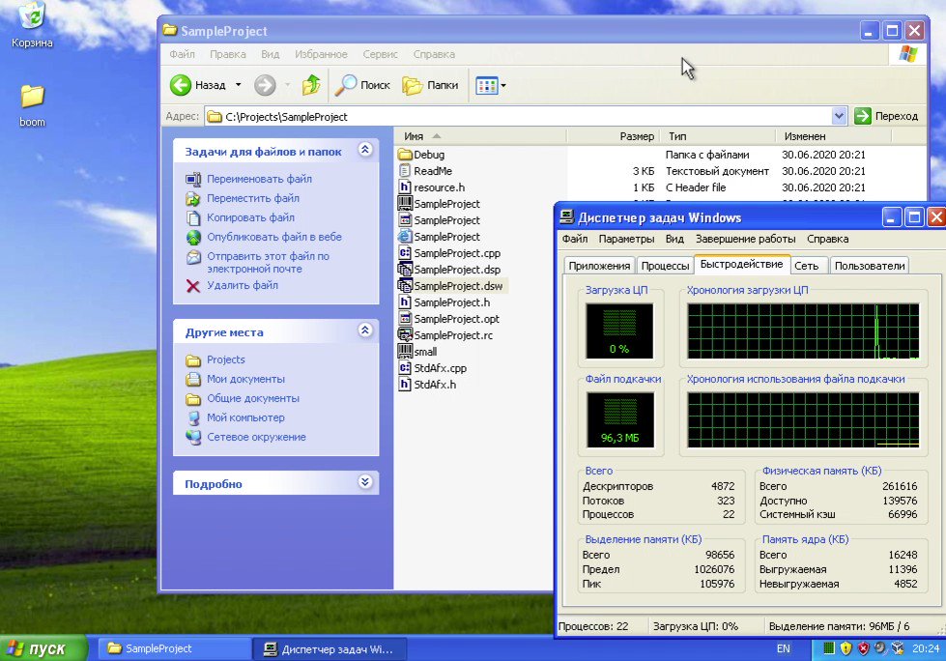Viewport: 946px width, 661px height.
Task: Open 'Завершение работы' menu in Task Manager
Action: (746, 239)
